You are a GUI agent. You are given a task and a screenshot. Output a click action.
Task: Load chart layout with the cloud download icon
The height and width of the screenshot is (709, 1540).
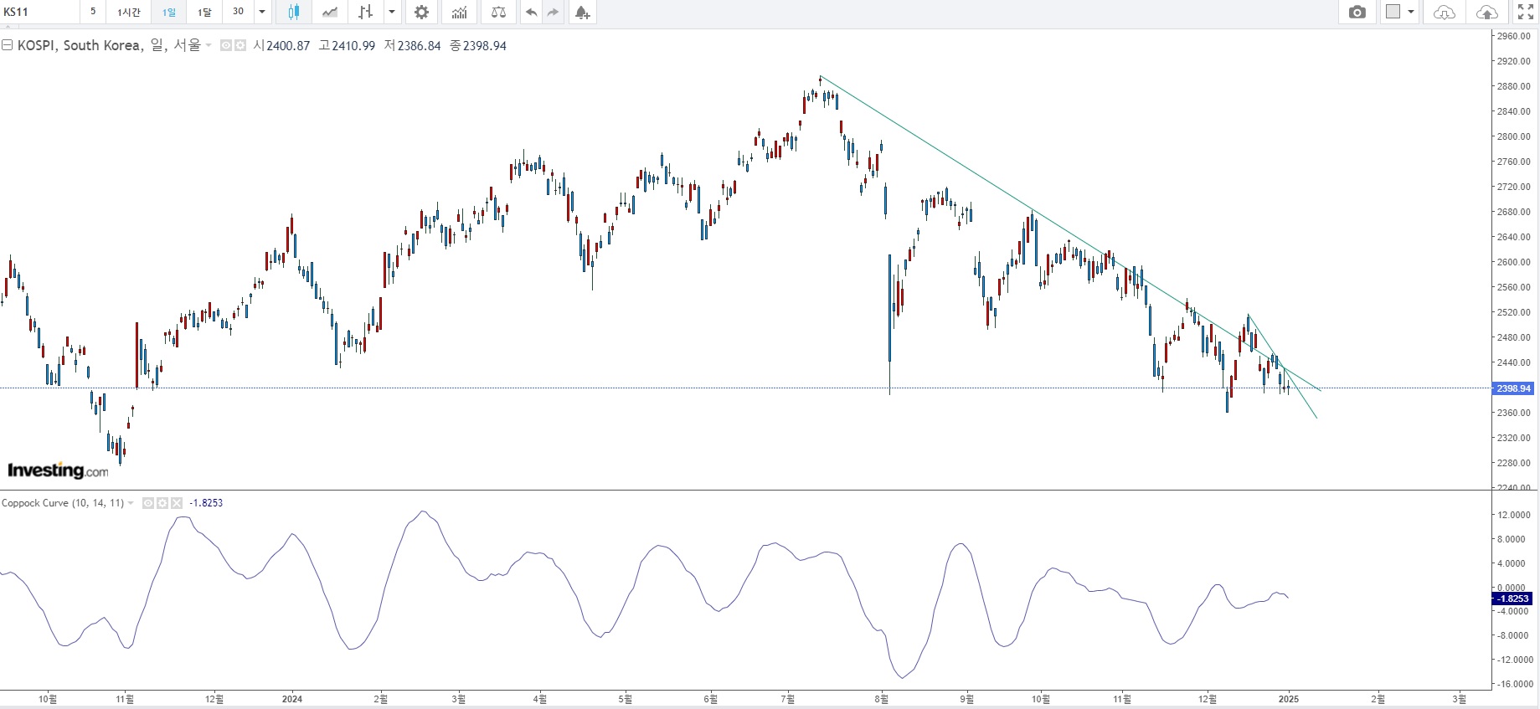point(1445,12)
